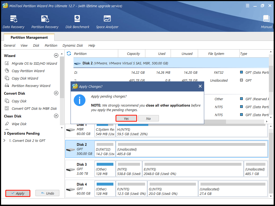Screen dimensions: 275x206
Task: Click the down arrow of the disk map scrollbar
Action: pyautogui.click(x=271, y=196)
